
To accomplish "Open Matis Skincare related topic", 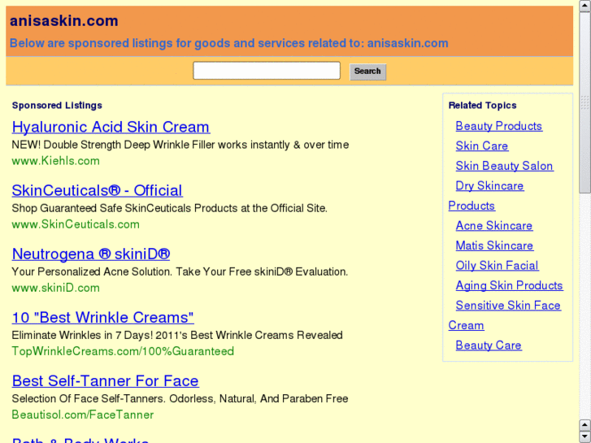I will tap(494, 245).
